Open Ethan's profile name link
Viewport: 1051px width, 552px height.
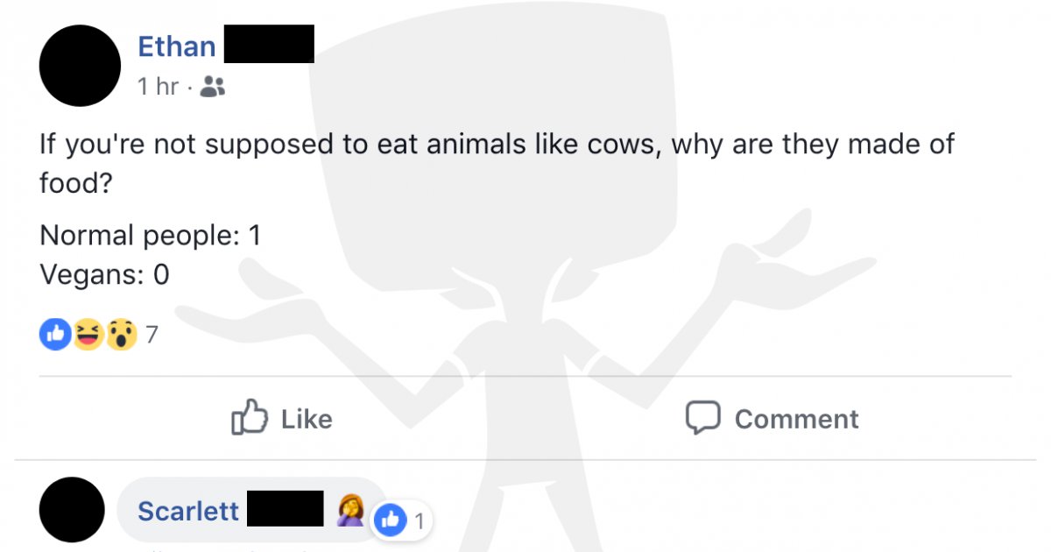point(177,46)
